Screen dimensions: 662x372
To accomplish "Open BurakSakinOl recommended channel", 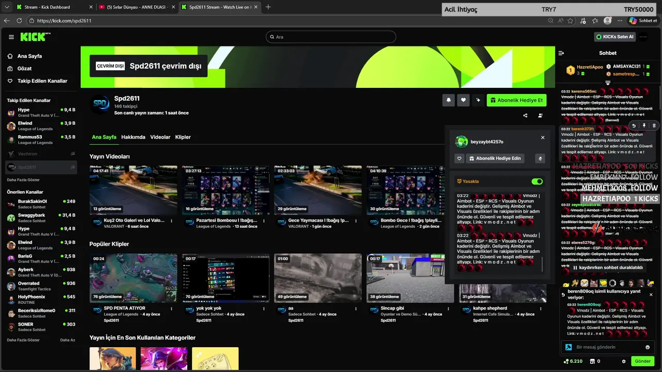I will point(41,204).
